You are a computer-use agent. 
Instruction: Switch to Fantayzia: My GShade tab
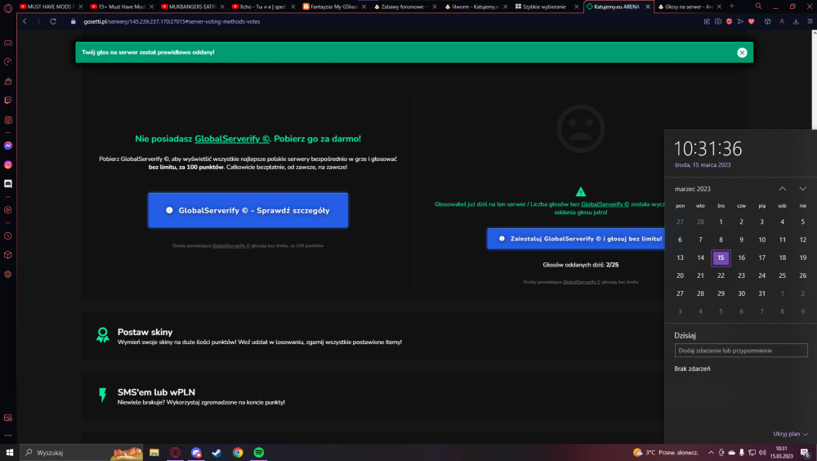click(x=331, y=7)
